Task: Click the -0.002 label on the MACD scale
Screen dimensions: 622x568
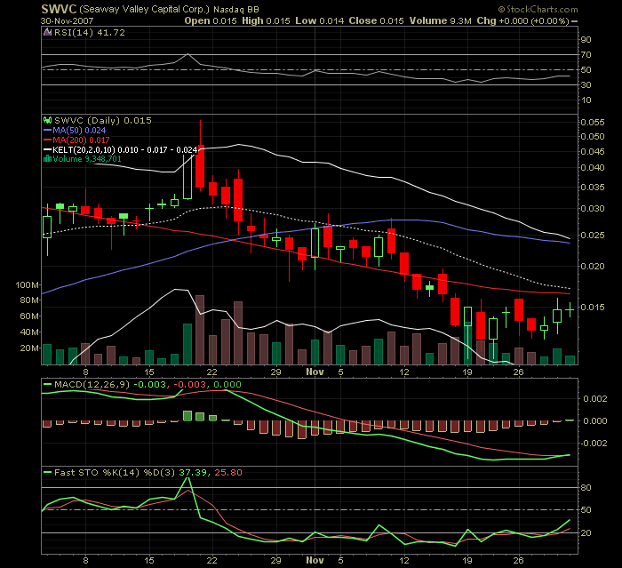Action: [x=594, y=444]
